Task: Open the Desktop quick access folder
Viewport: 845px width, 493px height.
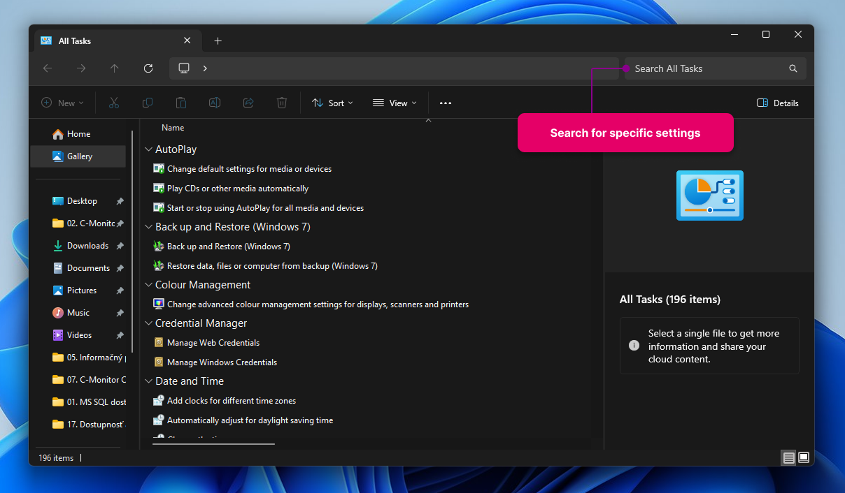Action: pos(81,201)
